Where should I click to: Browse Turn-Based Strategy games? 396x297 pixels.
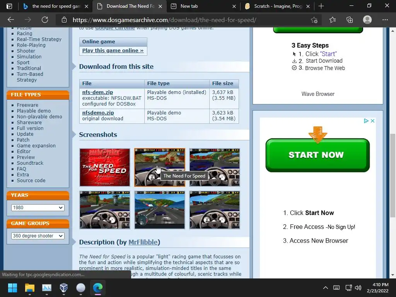pyautogui.click(x=30, y=77)
